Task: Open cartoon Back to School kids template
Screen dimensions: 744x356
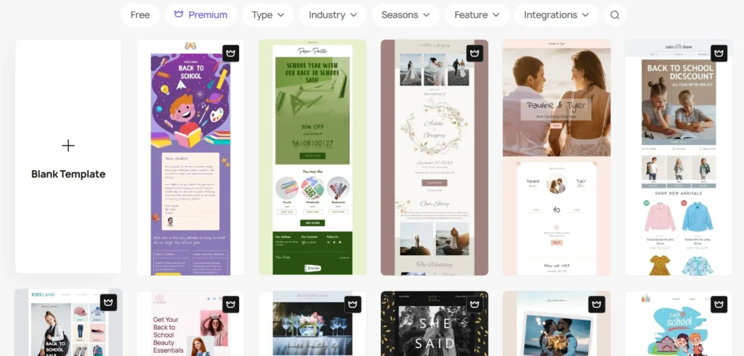Action: click(x=679, y=324)
